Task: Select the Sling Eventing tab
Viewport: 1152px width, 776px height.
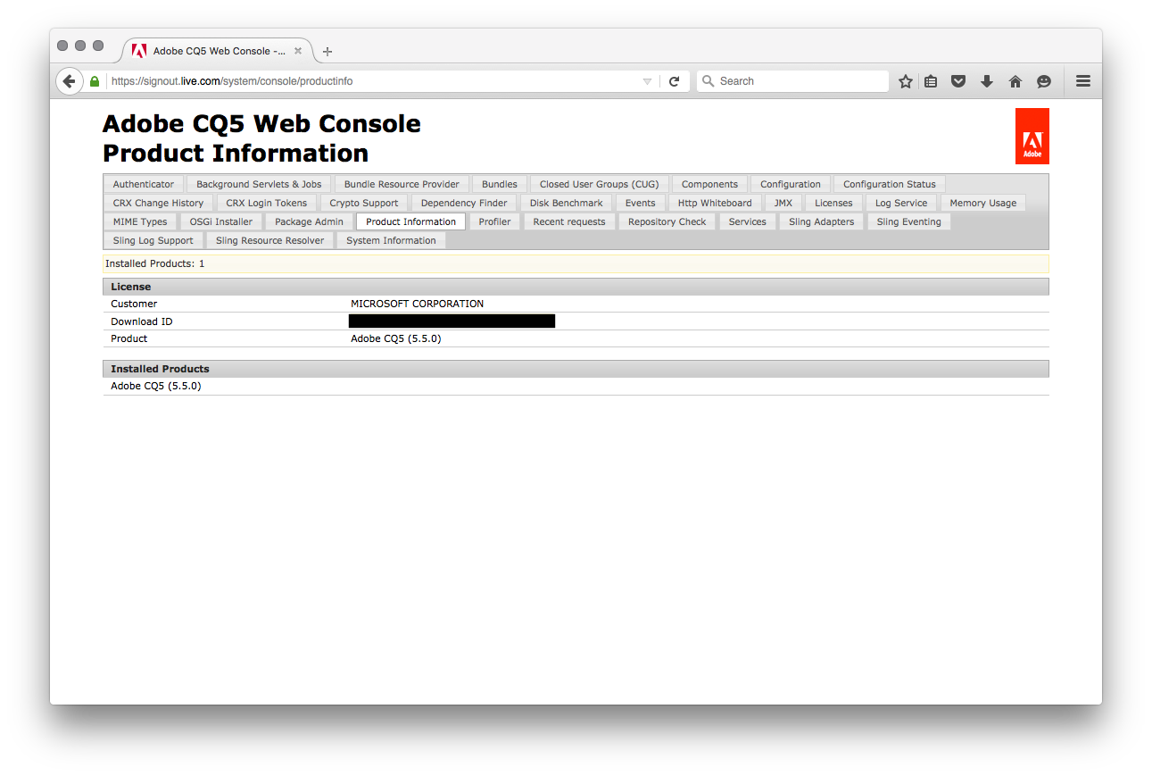Action: coord(909,221)
